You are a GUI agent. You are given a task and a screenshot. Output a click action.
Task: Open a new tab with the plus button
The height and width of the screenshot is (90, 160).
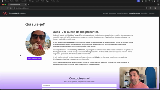point(28,4)
